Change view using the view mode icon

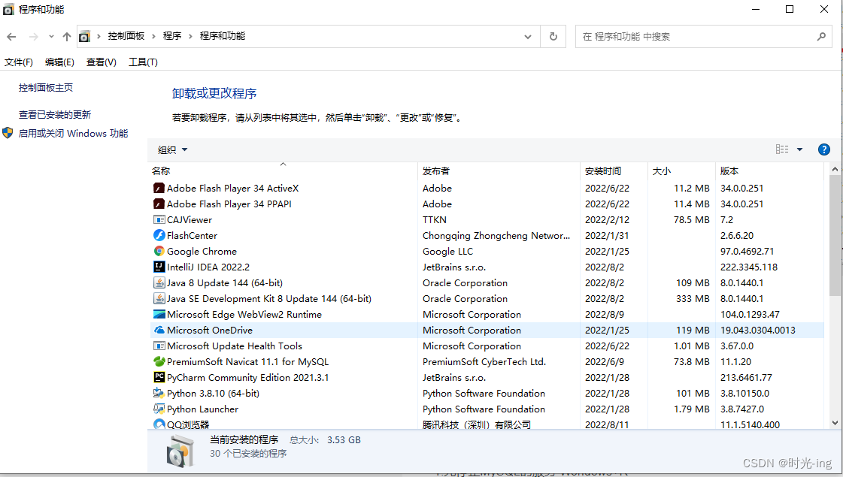click(x=782, y=149)
